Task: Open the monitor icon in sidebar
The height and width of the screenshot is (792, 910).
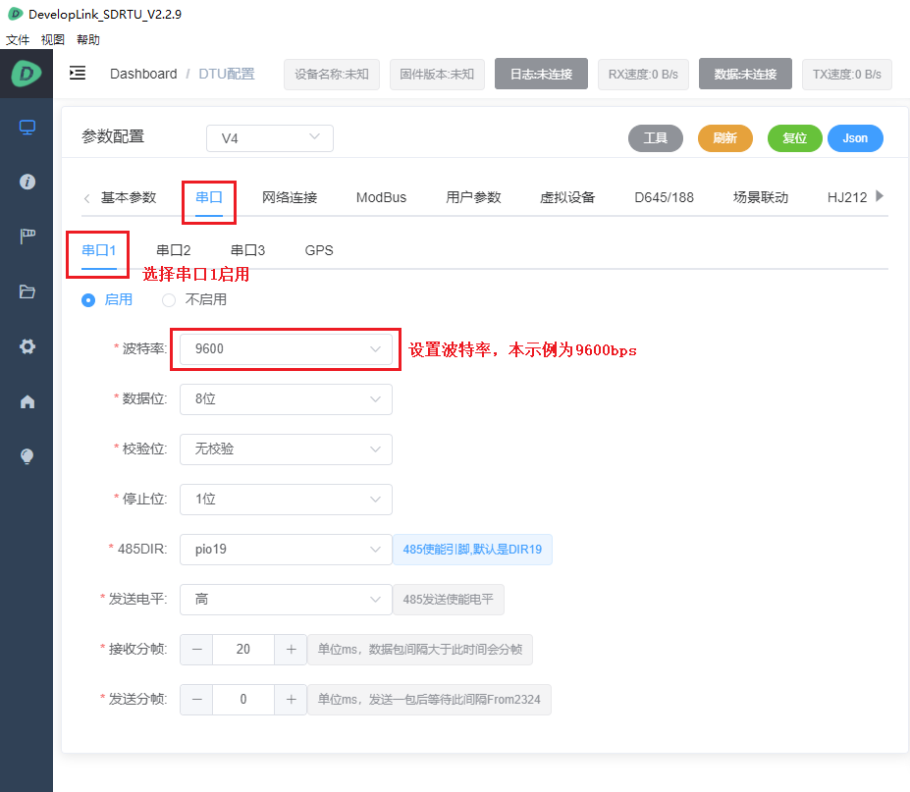Action: 27,127
